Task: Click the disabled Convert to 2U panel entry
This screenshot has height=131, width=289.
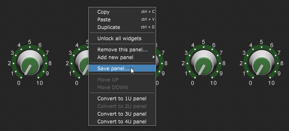Action: (x=122, y=106)
